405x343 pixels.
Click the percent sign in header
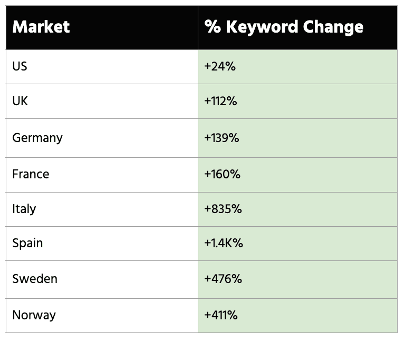213,26
